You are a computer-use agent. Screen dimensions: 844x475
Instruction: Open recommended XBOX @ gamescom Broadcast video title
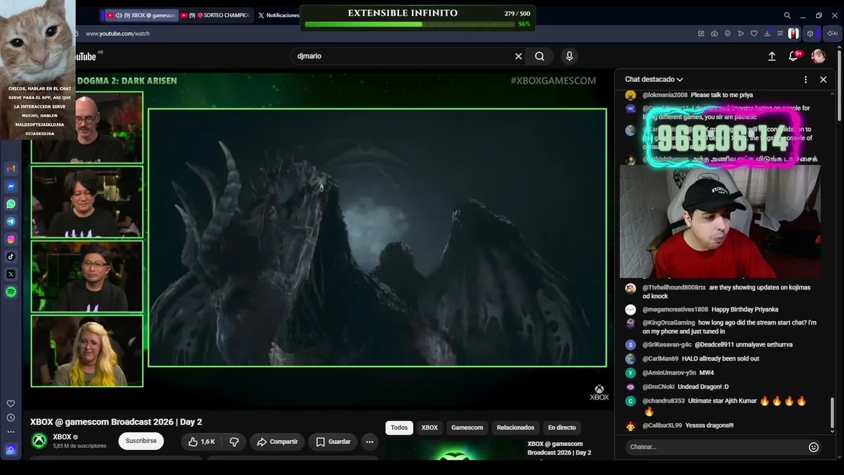[559, 448]
